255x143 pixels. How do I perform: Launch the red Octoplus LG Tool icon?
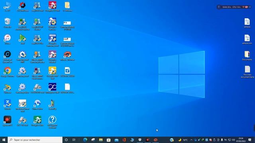[52, 6]
